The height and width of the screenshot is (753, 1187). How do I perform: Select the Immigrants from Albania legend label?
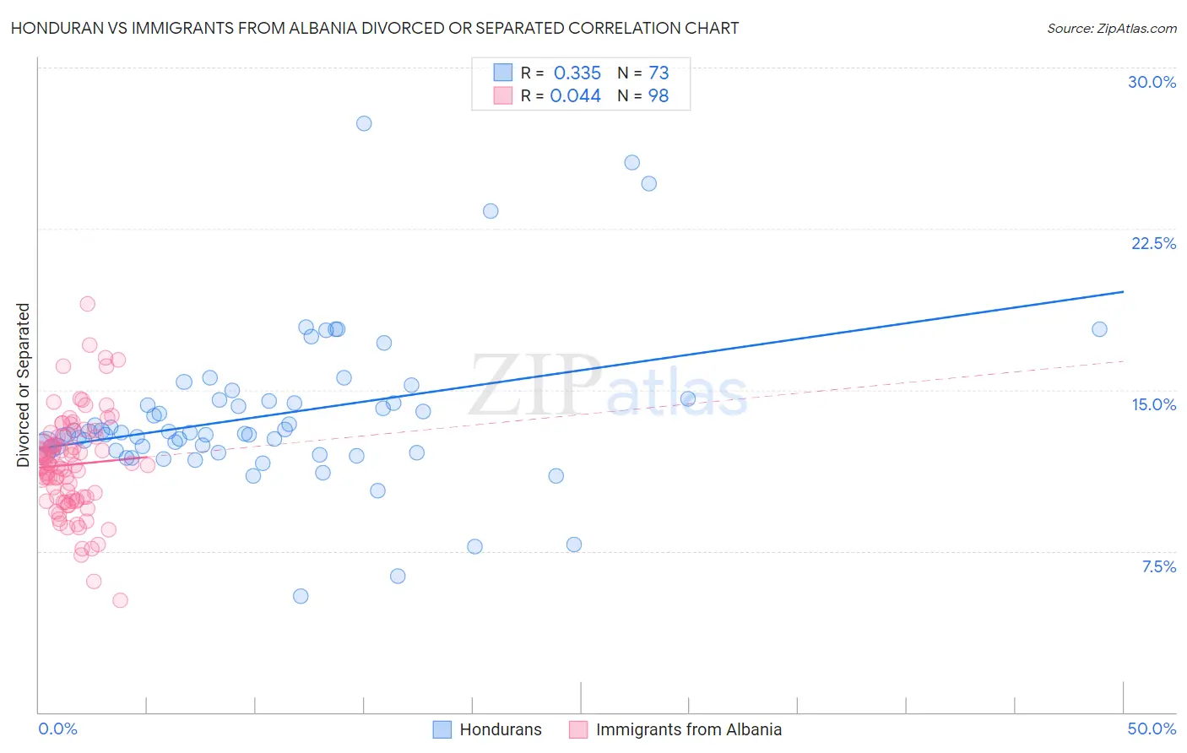coord(689,729)
